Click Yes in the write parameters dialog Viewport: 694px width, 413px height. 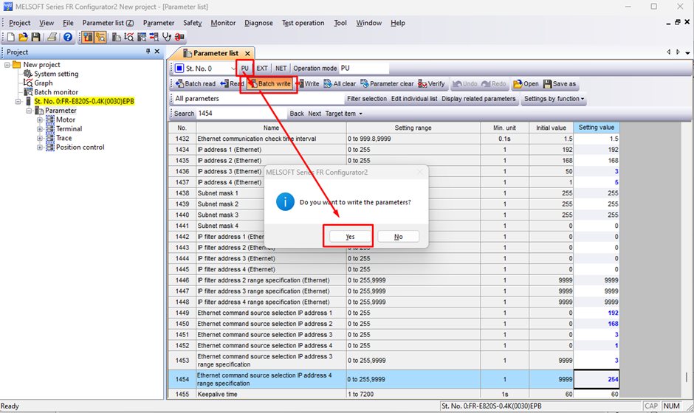[350, 237]
